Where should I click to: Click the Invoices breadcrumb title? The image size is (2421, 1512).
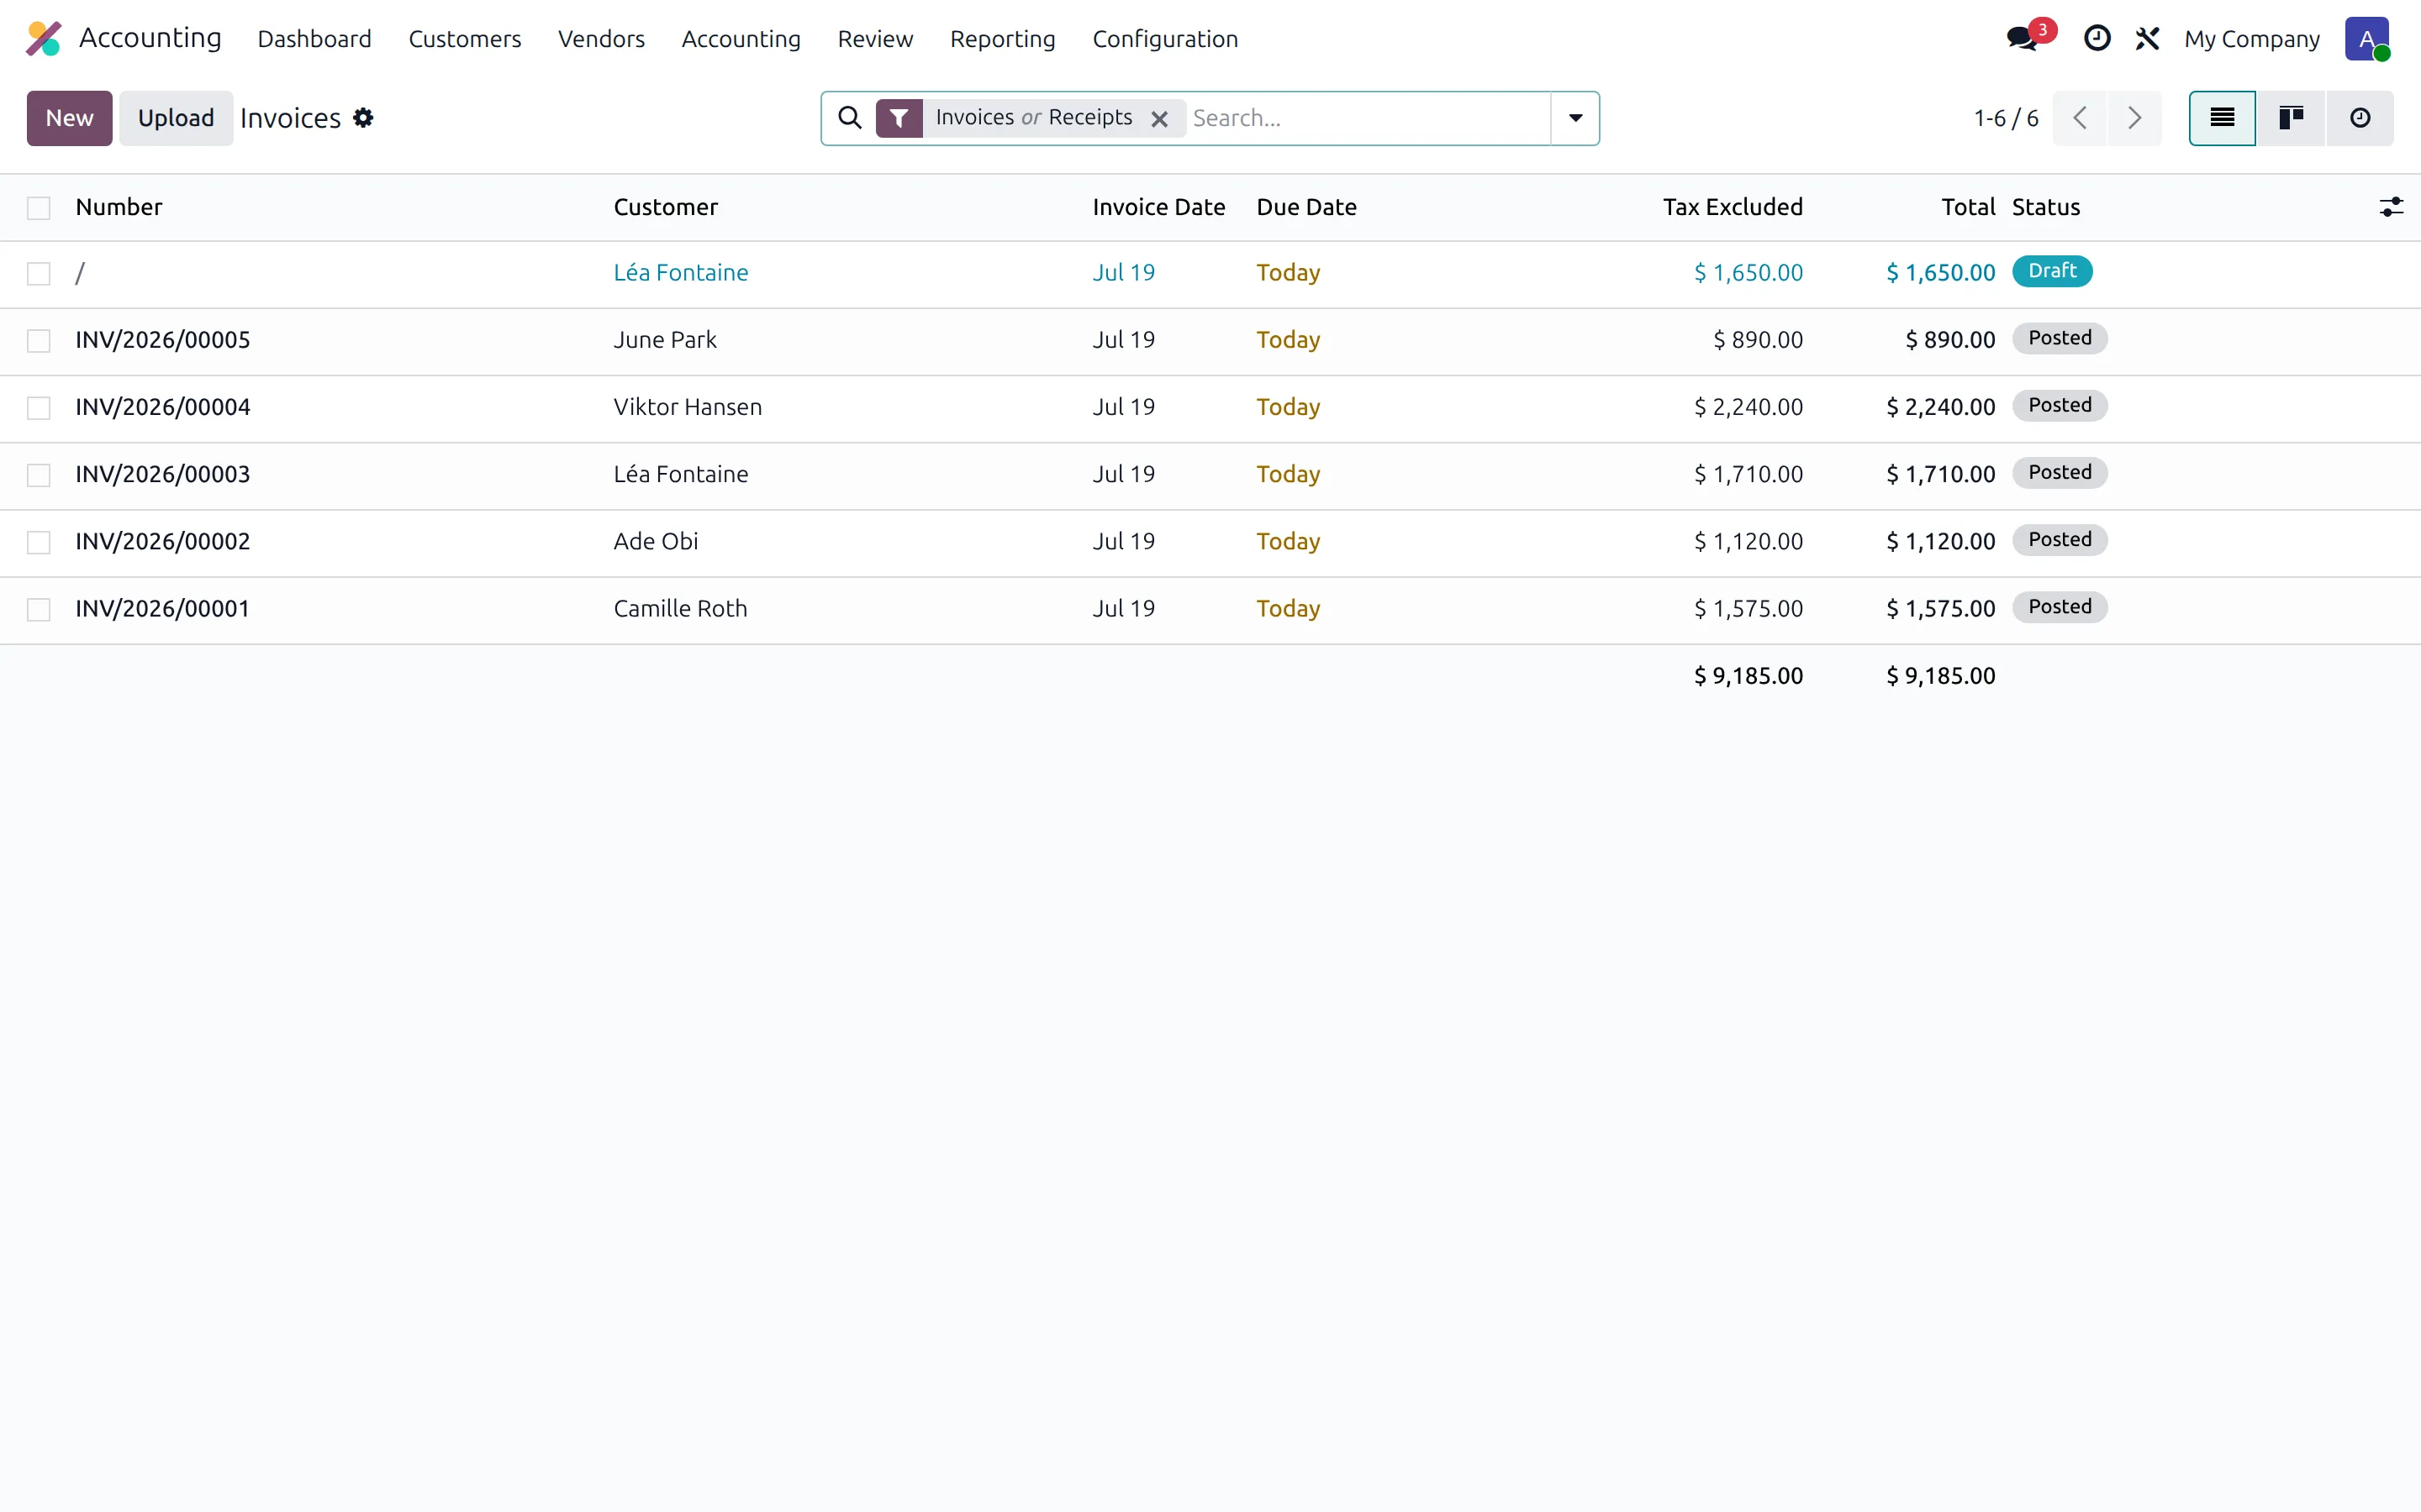point(290,118)
